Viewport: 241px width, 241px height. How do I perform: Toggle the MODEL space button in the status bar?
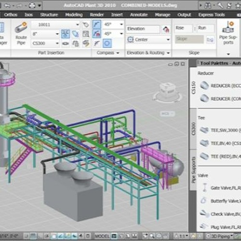click(x=102, y=236)
